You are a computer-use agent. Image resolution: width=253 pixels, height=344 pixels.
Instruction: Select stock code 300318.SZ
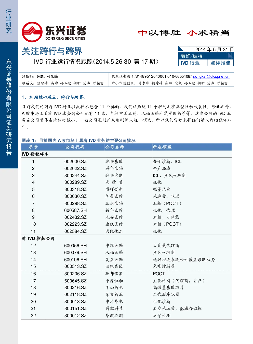click(x=75, y=189)
